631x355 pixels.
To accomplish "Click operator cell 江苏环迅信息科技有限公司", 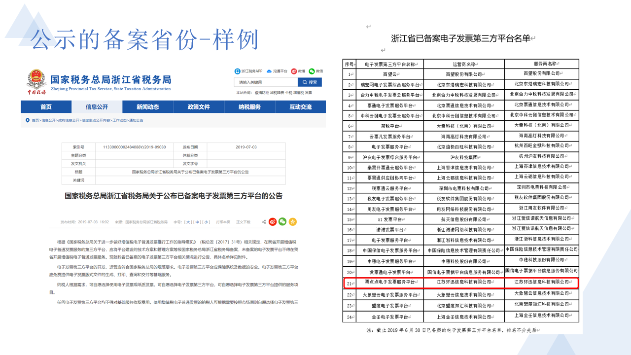I will pyautogui.click(x=464, y=282).
